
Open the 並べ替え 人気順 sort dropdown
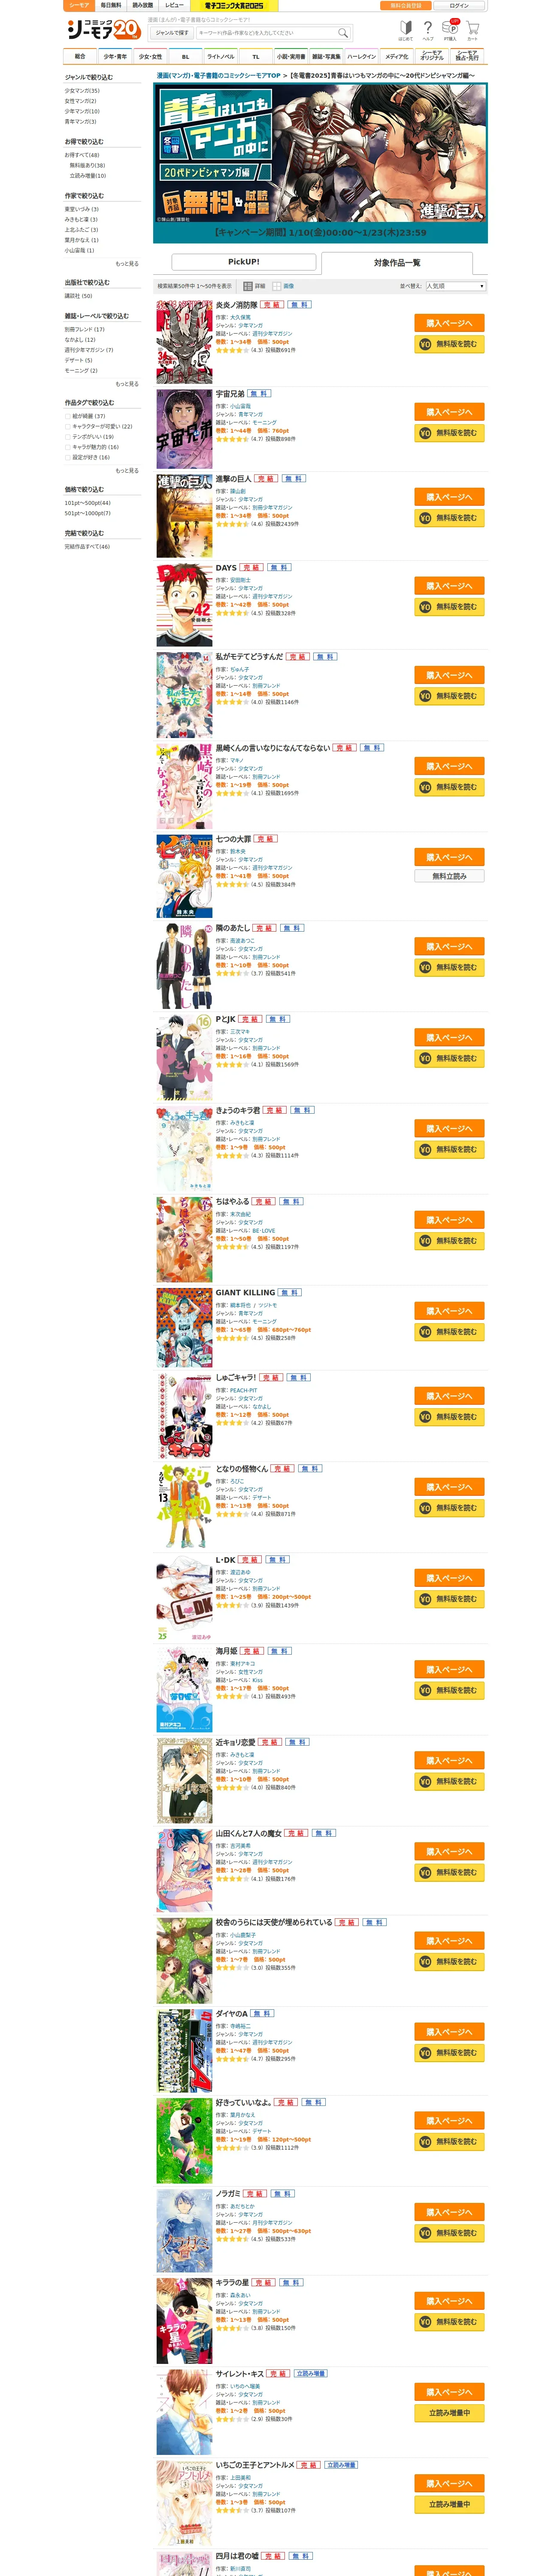[x=456, y=286]
